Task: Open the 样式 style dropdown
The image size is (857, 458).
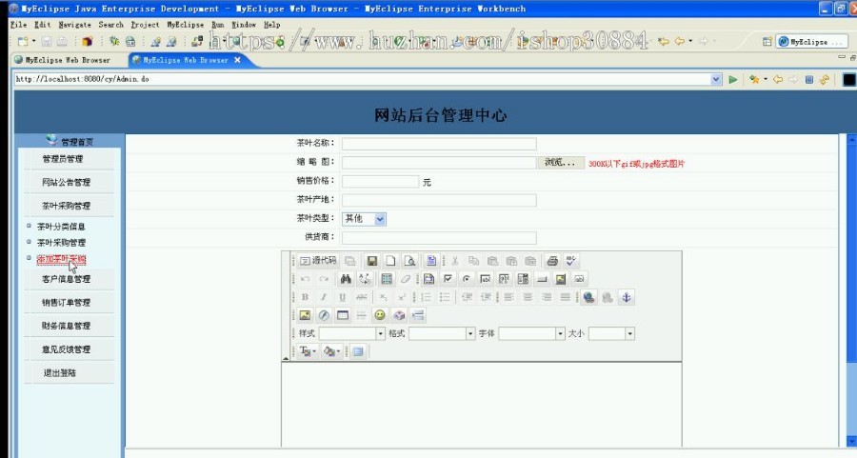Action: [x=352, y=333]
